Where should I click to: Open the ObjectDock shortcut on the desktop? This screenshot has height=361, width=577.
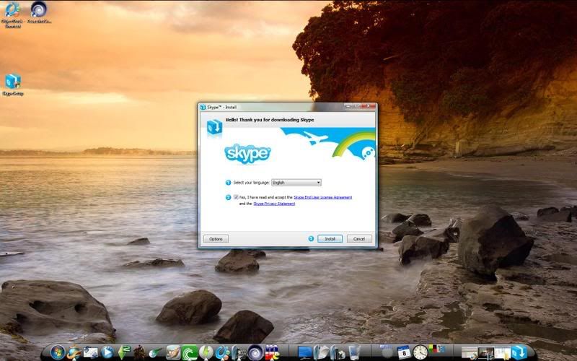[x=12, y=14]
